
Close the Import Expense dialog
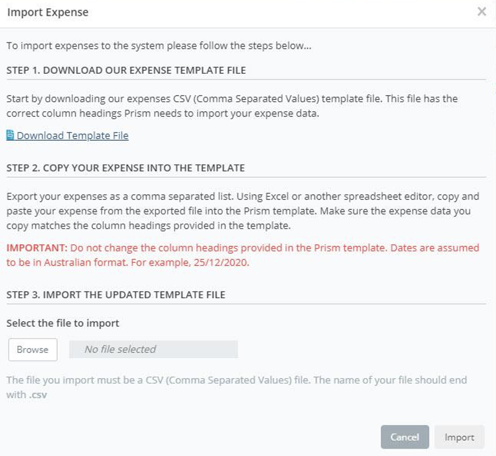pyautogui.click(x=481, y=12)
